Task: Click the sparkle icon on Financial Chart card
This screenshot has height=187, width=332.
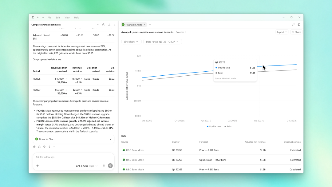Action: tap(111, 139)
